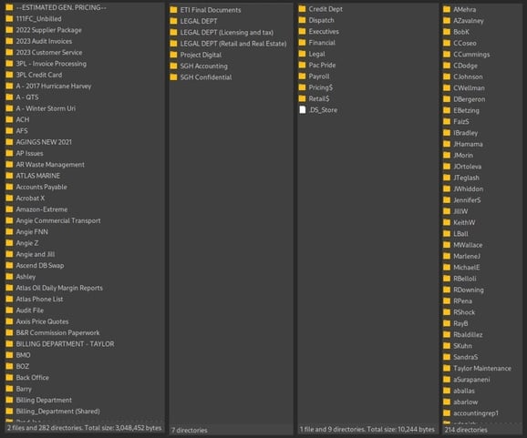Select A - 2017 Hurricane Harvey folder
This screenshot has height=438, width=527.
54,86
